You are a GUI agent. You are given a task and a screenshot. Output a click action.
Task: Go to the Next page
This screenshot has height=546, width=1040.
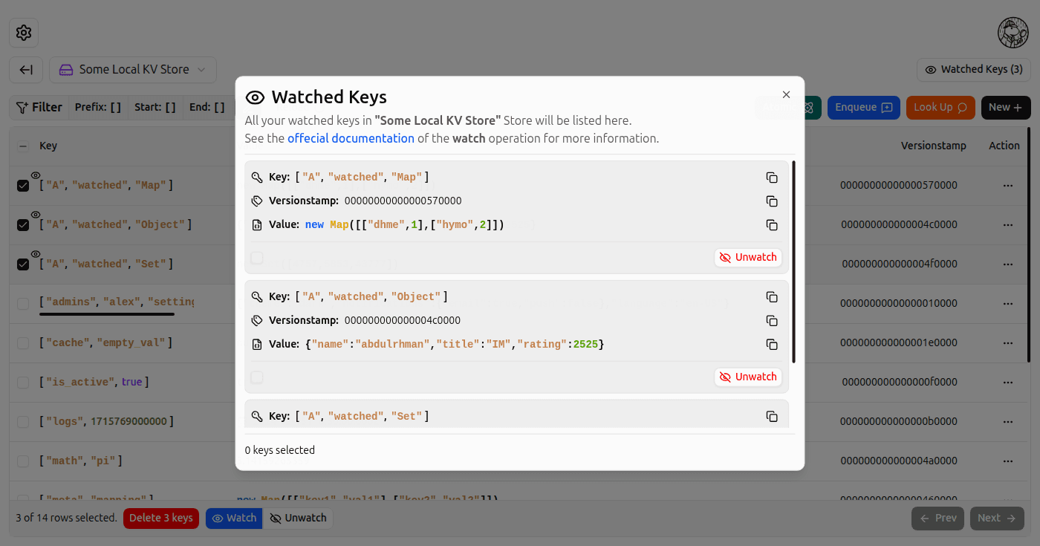point(997,518)
